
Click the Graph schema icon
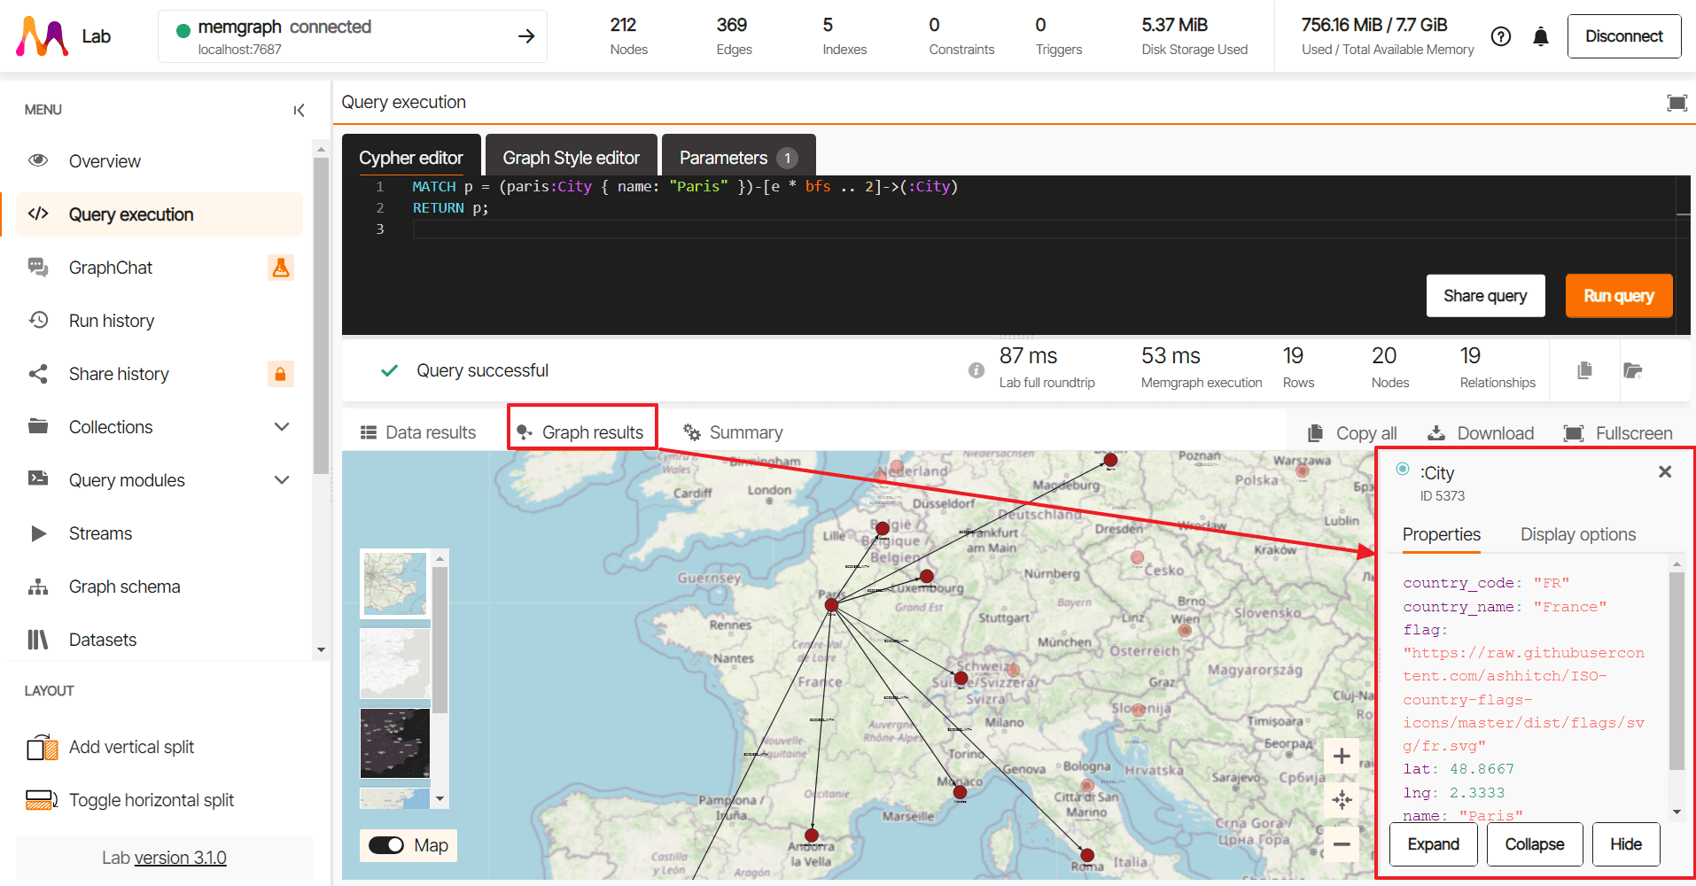[38, 587]
